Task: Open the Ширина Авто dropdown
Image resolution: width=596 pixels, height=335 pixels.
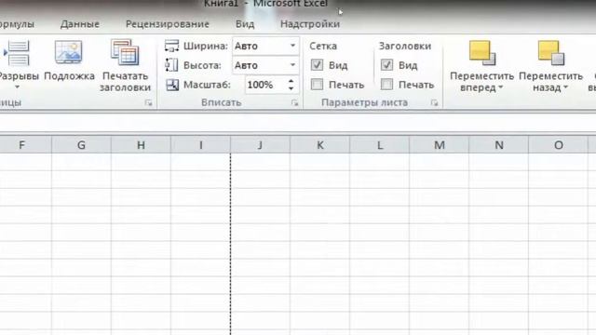Action: (292, 46)
